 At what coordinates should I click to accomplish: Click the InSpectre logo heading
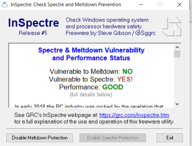33,23
